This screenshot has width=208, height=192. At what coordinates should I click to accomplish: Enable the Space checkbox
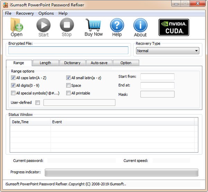click(x=69, y=85)
